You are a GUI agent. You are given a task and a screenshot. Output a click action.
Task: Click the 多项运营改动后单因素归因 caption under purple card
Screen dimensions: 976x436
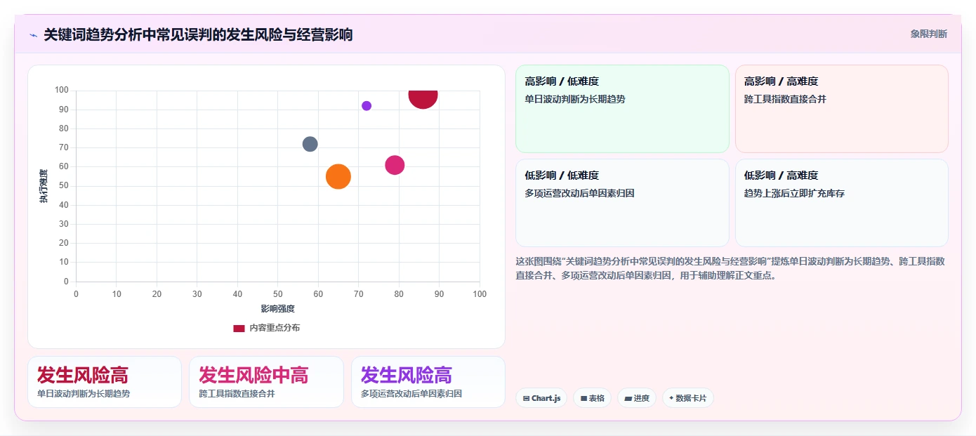(411, 394)
